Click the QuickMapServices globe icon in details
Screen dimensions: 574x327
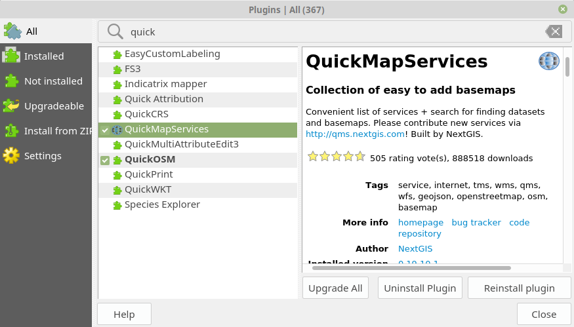pyautogui.click(x=548, y=61)
